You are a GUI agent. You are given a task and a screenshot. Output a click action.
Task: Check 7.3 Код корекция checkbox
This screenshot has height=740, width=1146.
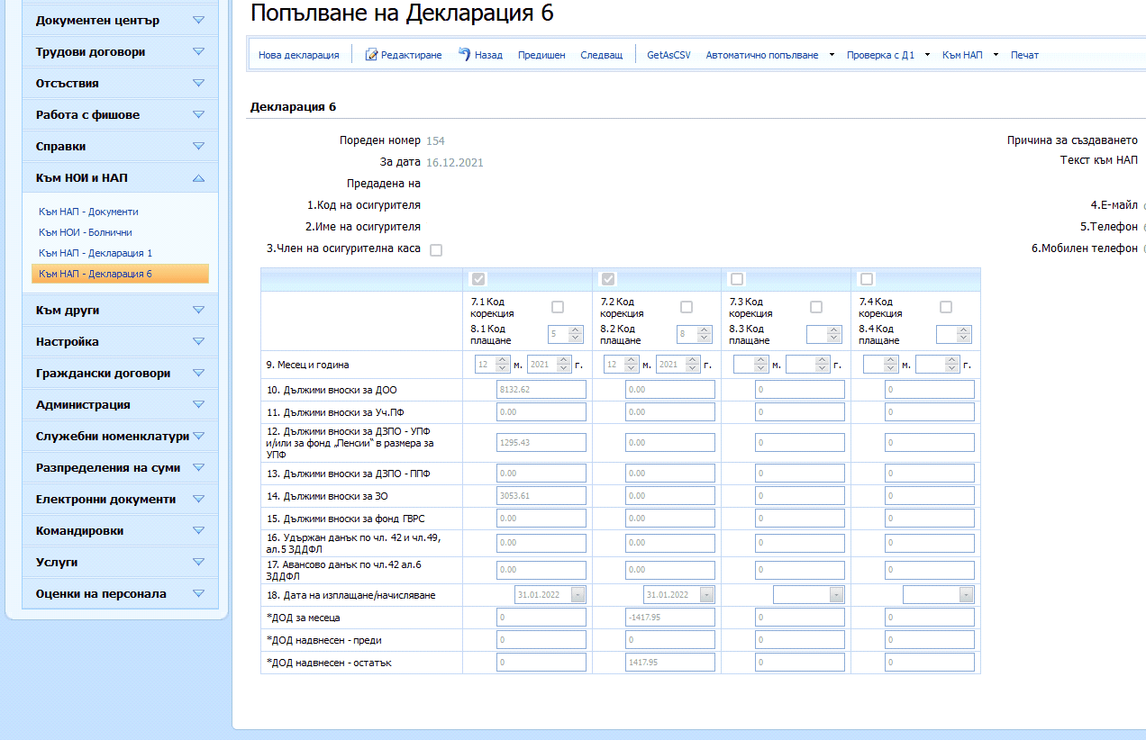(x=816, y=307)
